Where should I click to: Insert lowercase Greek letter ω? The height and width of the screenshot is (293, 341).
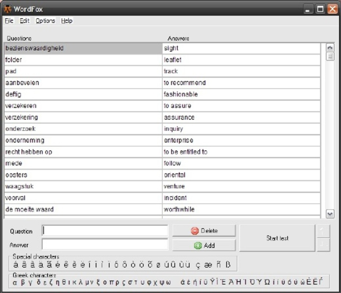pos(168,283)
